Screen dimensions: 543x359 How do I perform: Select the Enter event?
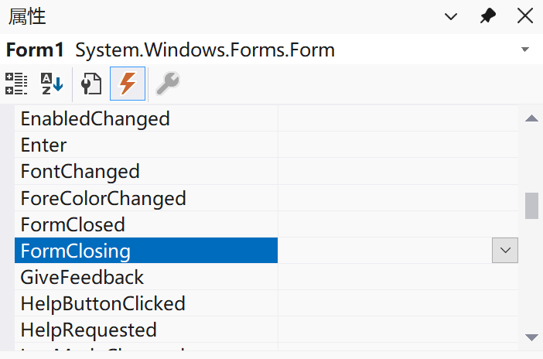pyautogui.click(x=44, y=145)
